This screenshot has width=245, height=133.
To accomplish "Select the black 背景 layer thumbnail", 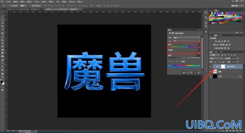I will 215,76.
